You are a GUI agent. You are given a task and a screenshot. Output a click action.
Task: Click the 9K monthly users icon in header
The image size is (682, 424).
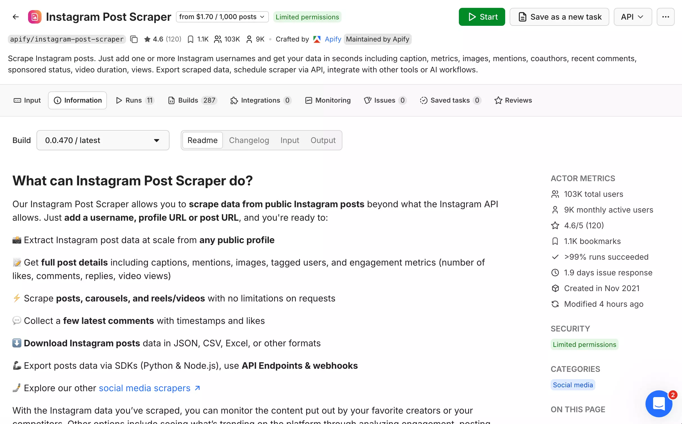click(249, 39)
